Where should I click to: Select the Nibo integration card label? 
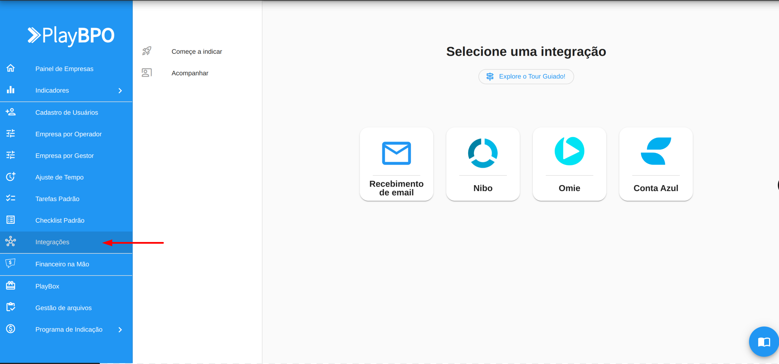[483, 188]
